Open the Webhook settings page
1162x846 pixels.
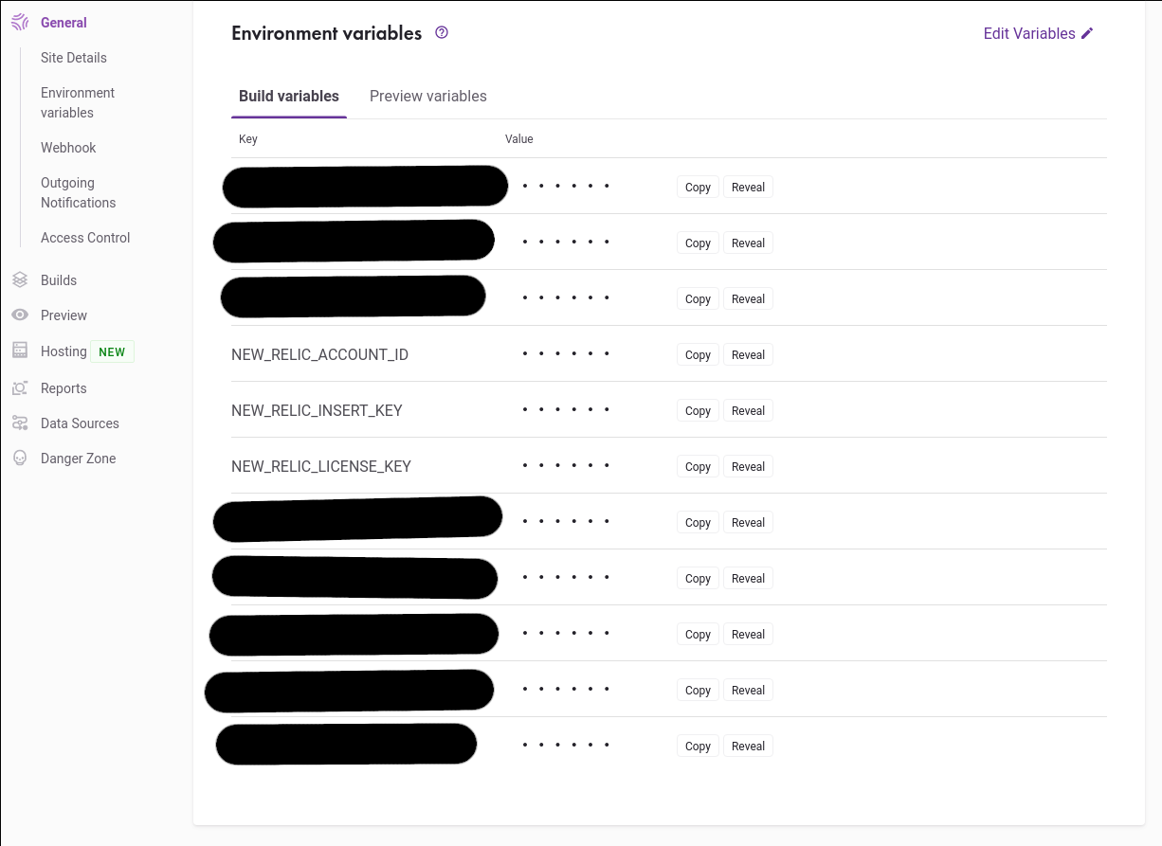click(68, 148)
